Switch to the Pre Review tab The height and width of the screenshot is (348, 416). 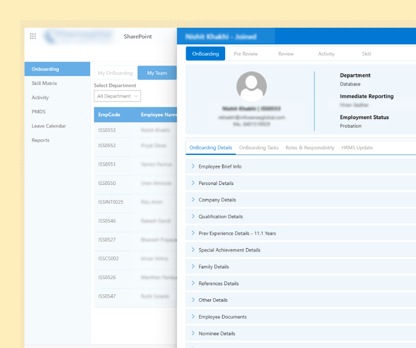point(246,54)
